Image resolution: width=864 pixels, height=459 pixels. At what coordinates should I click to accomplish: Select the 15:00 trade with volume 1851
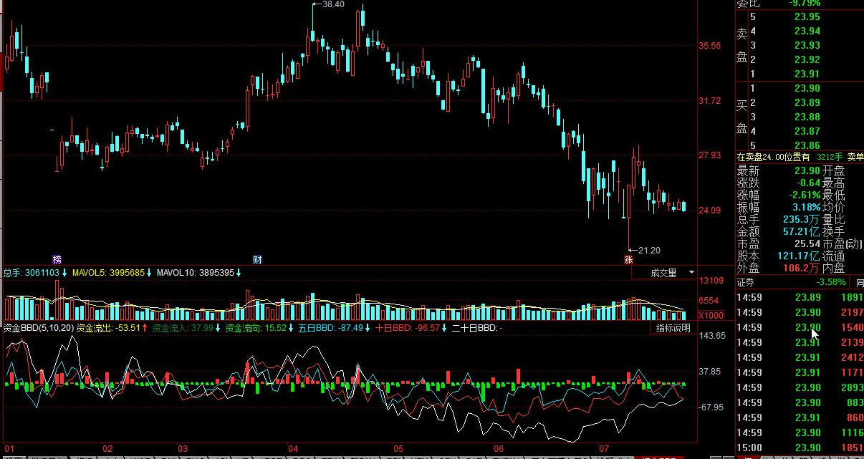(x=800, y=448)
